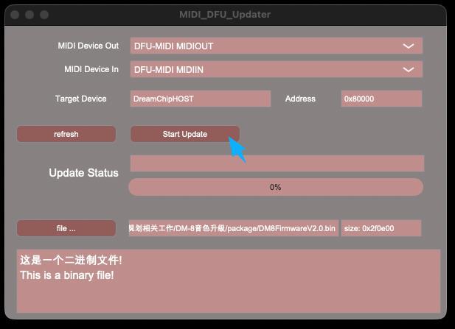Click the size field showing 0x2f0e00
This screenshot has width=455, height=329.
(381, 228)
